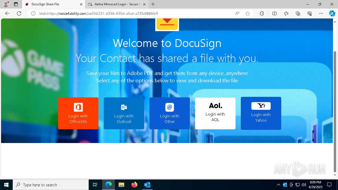Click the page vertical scrollbar thumb
The height and width of the screenshot is (190, 338).
(335, 111)
